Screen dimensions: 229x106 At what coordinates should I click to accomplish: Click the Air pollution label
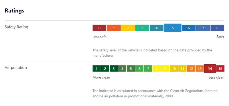click(x=16, y=68)
